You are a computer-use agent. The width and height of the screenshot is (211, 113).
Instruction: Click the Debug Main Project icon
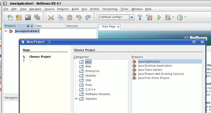pyautogui.click(x=168, y=17)
